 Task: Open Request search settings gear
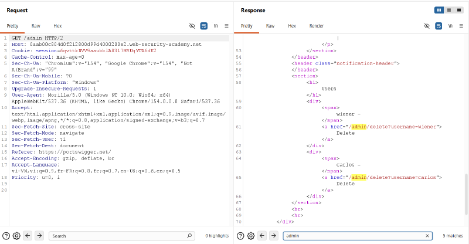pos(16,236)
